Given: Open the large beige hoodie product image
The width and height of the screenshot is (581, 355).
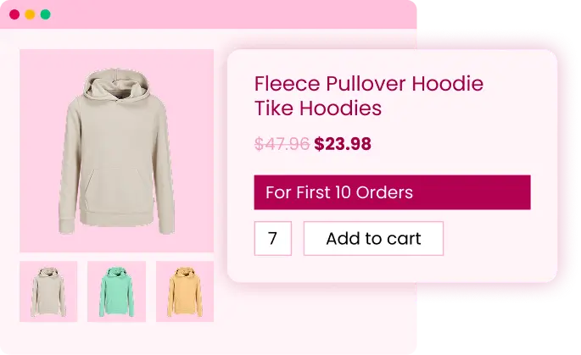Looking at the screenshot, I should [x=117, y=151].
